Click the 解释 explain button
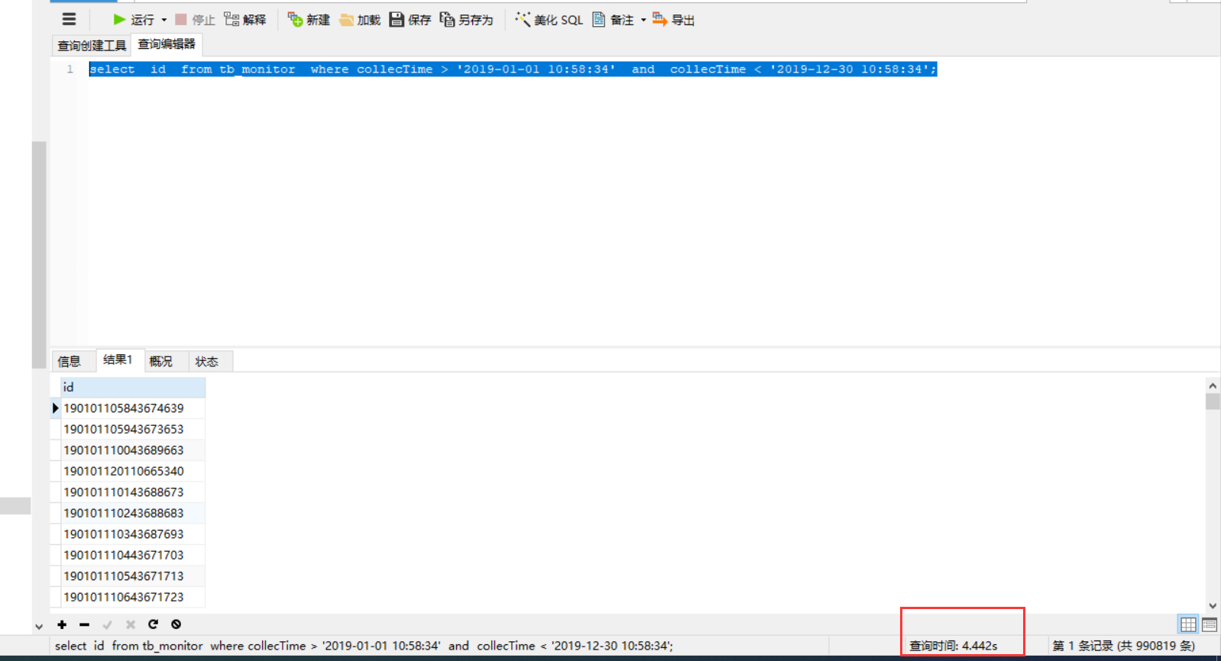Screen dimensions: 1221x661 coord(245,20)
